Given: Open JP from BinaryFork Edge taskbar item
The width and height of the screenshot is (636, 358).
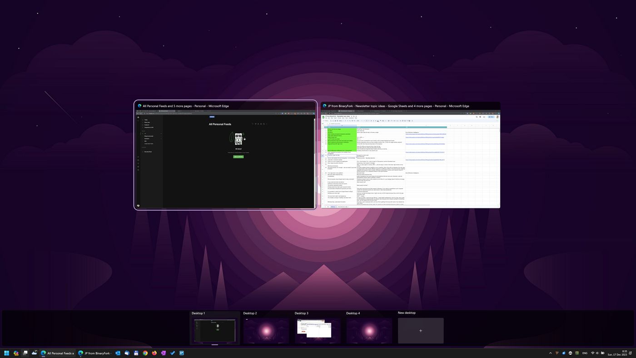Looking at the screenshot, I should pyautogui.click(x=95, y=353).
